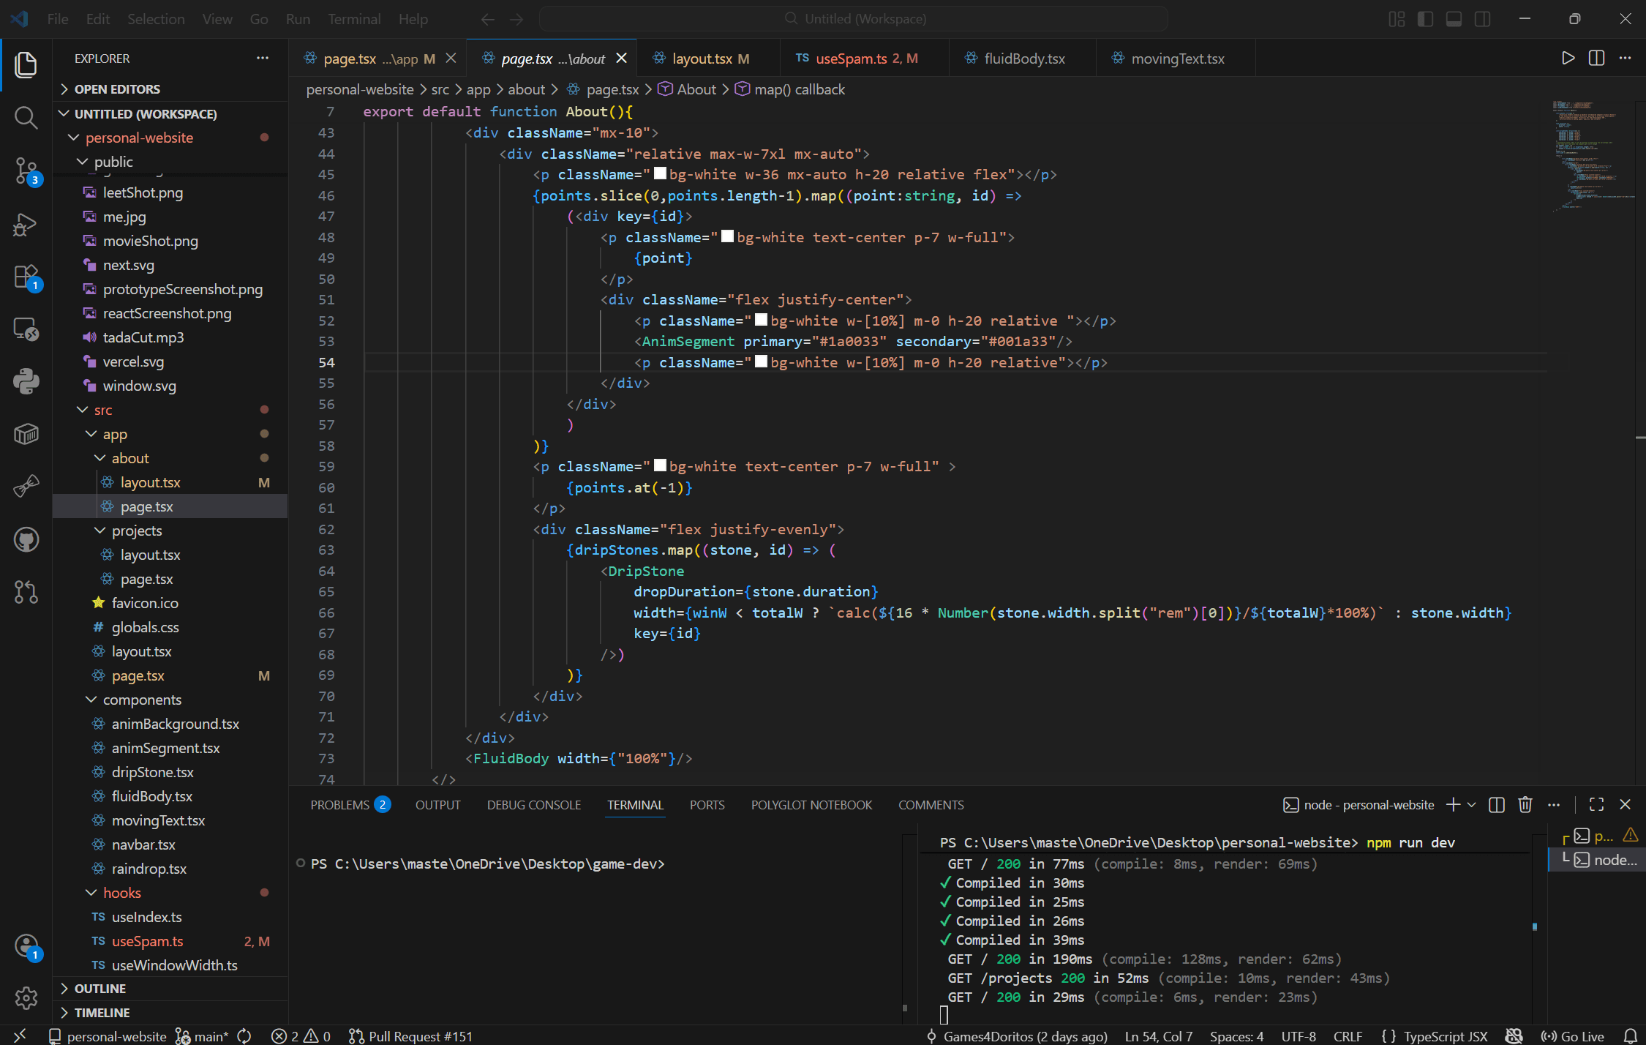Open Run and Debug view

pyautogui.click(x=26, y=224)
